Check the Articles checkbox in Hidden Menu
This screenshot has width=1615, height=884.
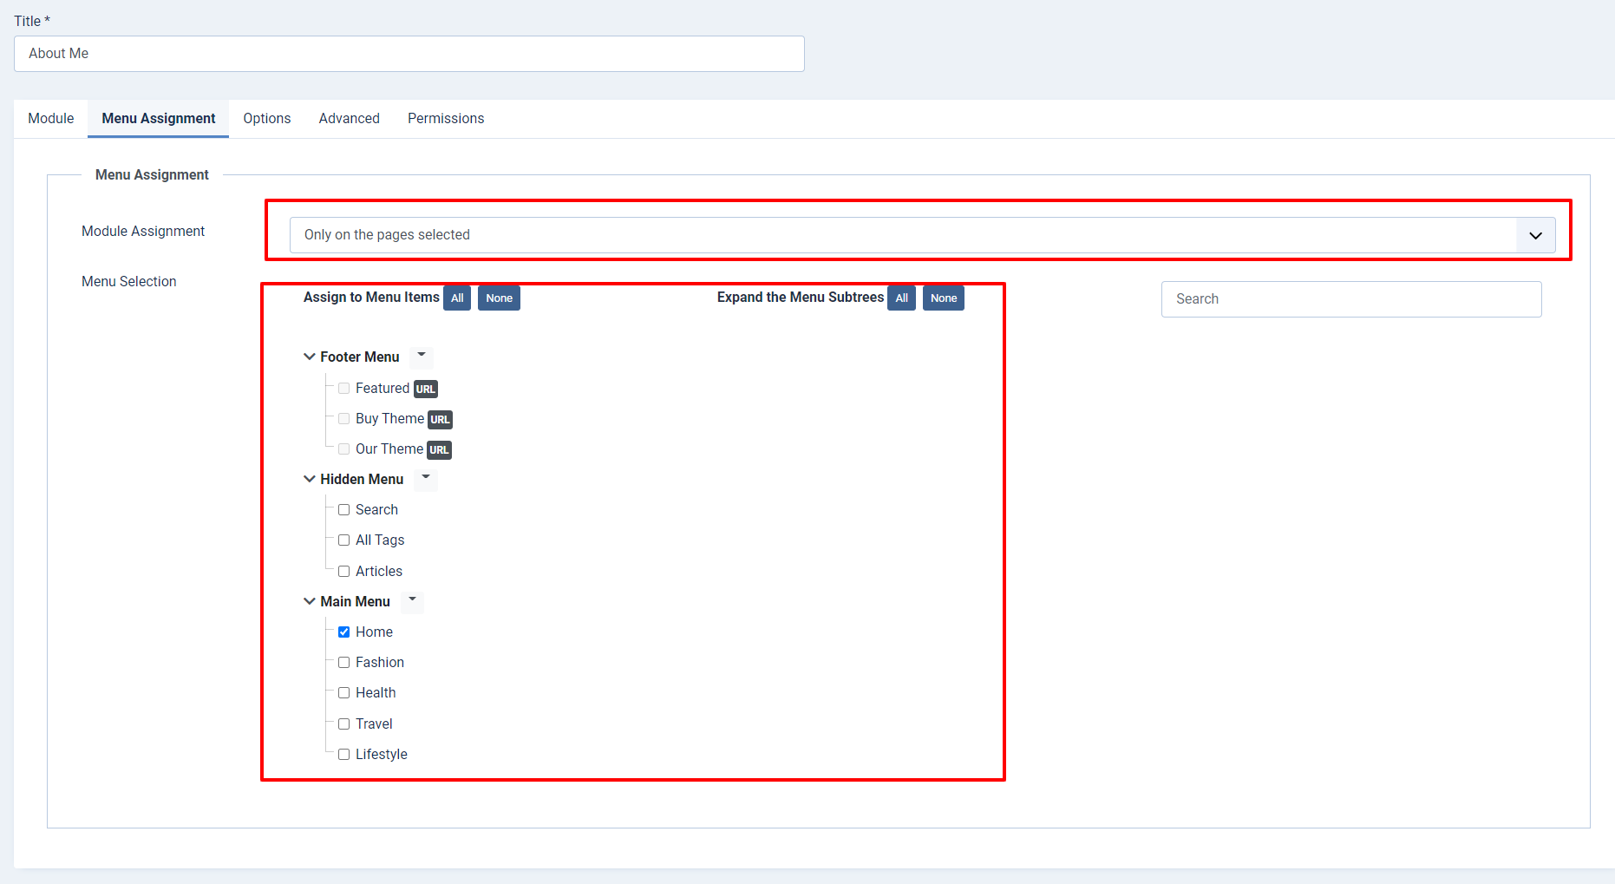tap(344, 572)
